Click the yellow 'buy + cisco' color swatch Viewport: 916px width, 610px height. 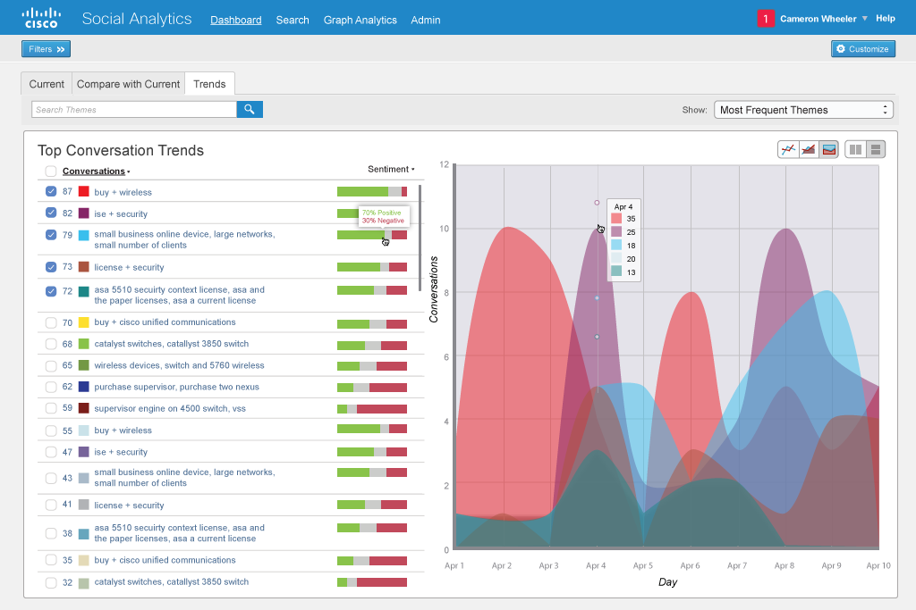(x=83, y=322)
